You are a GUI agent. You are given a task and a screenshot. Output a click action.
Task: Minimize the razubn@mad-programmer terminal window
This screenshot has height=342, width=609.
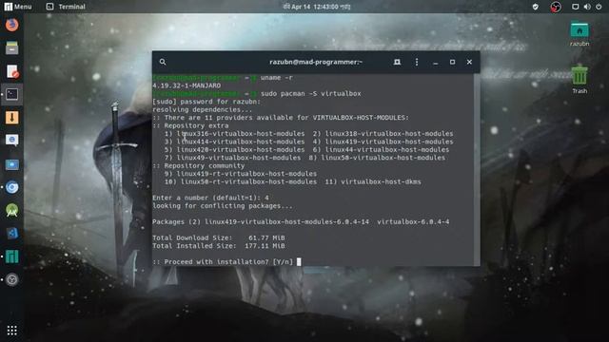436,63
